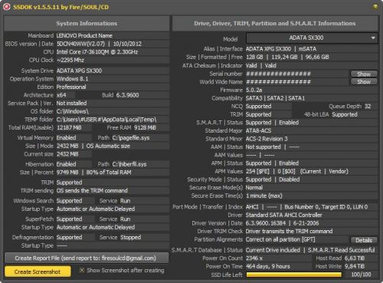Select the Mainboard value 'LENOVO Product Name'
The image size is (383, 283).
84,36
